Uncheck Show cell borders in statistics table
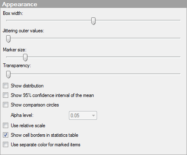Viewport: 187px width, 155px height. pos(6,135)
